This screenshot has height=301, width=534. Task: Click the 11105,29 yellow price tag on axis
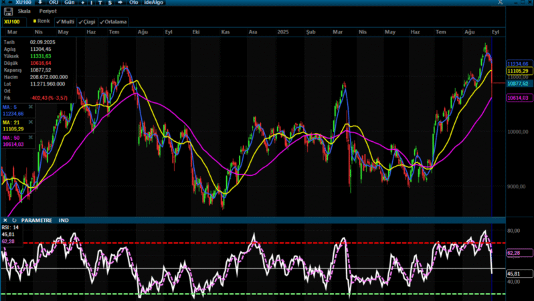click(519, 71)
